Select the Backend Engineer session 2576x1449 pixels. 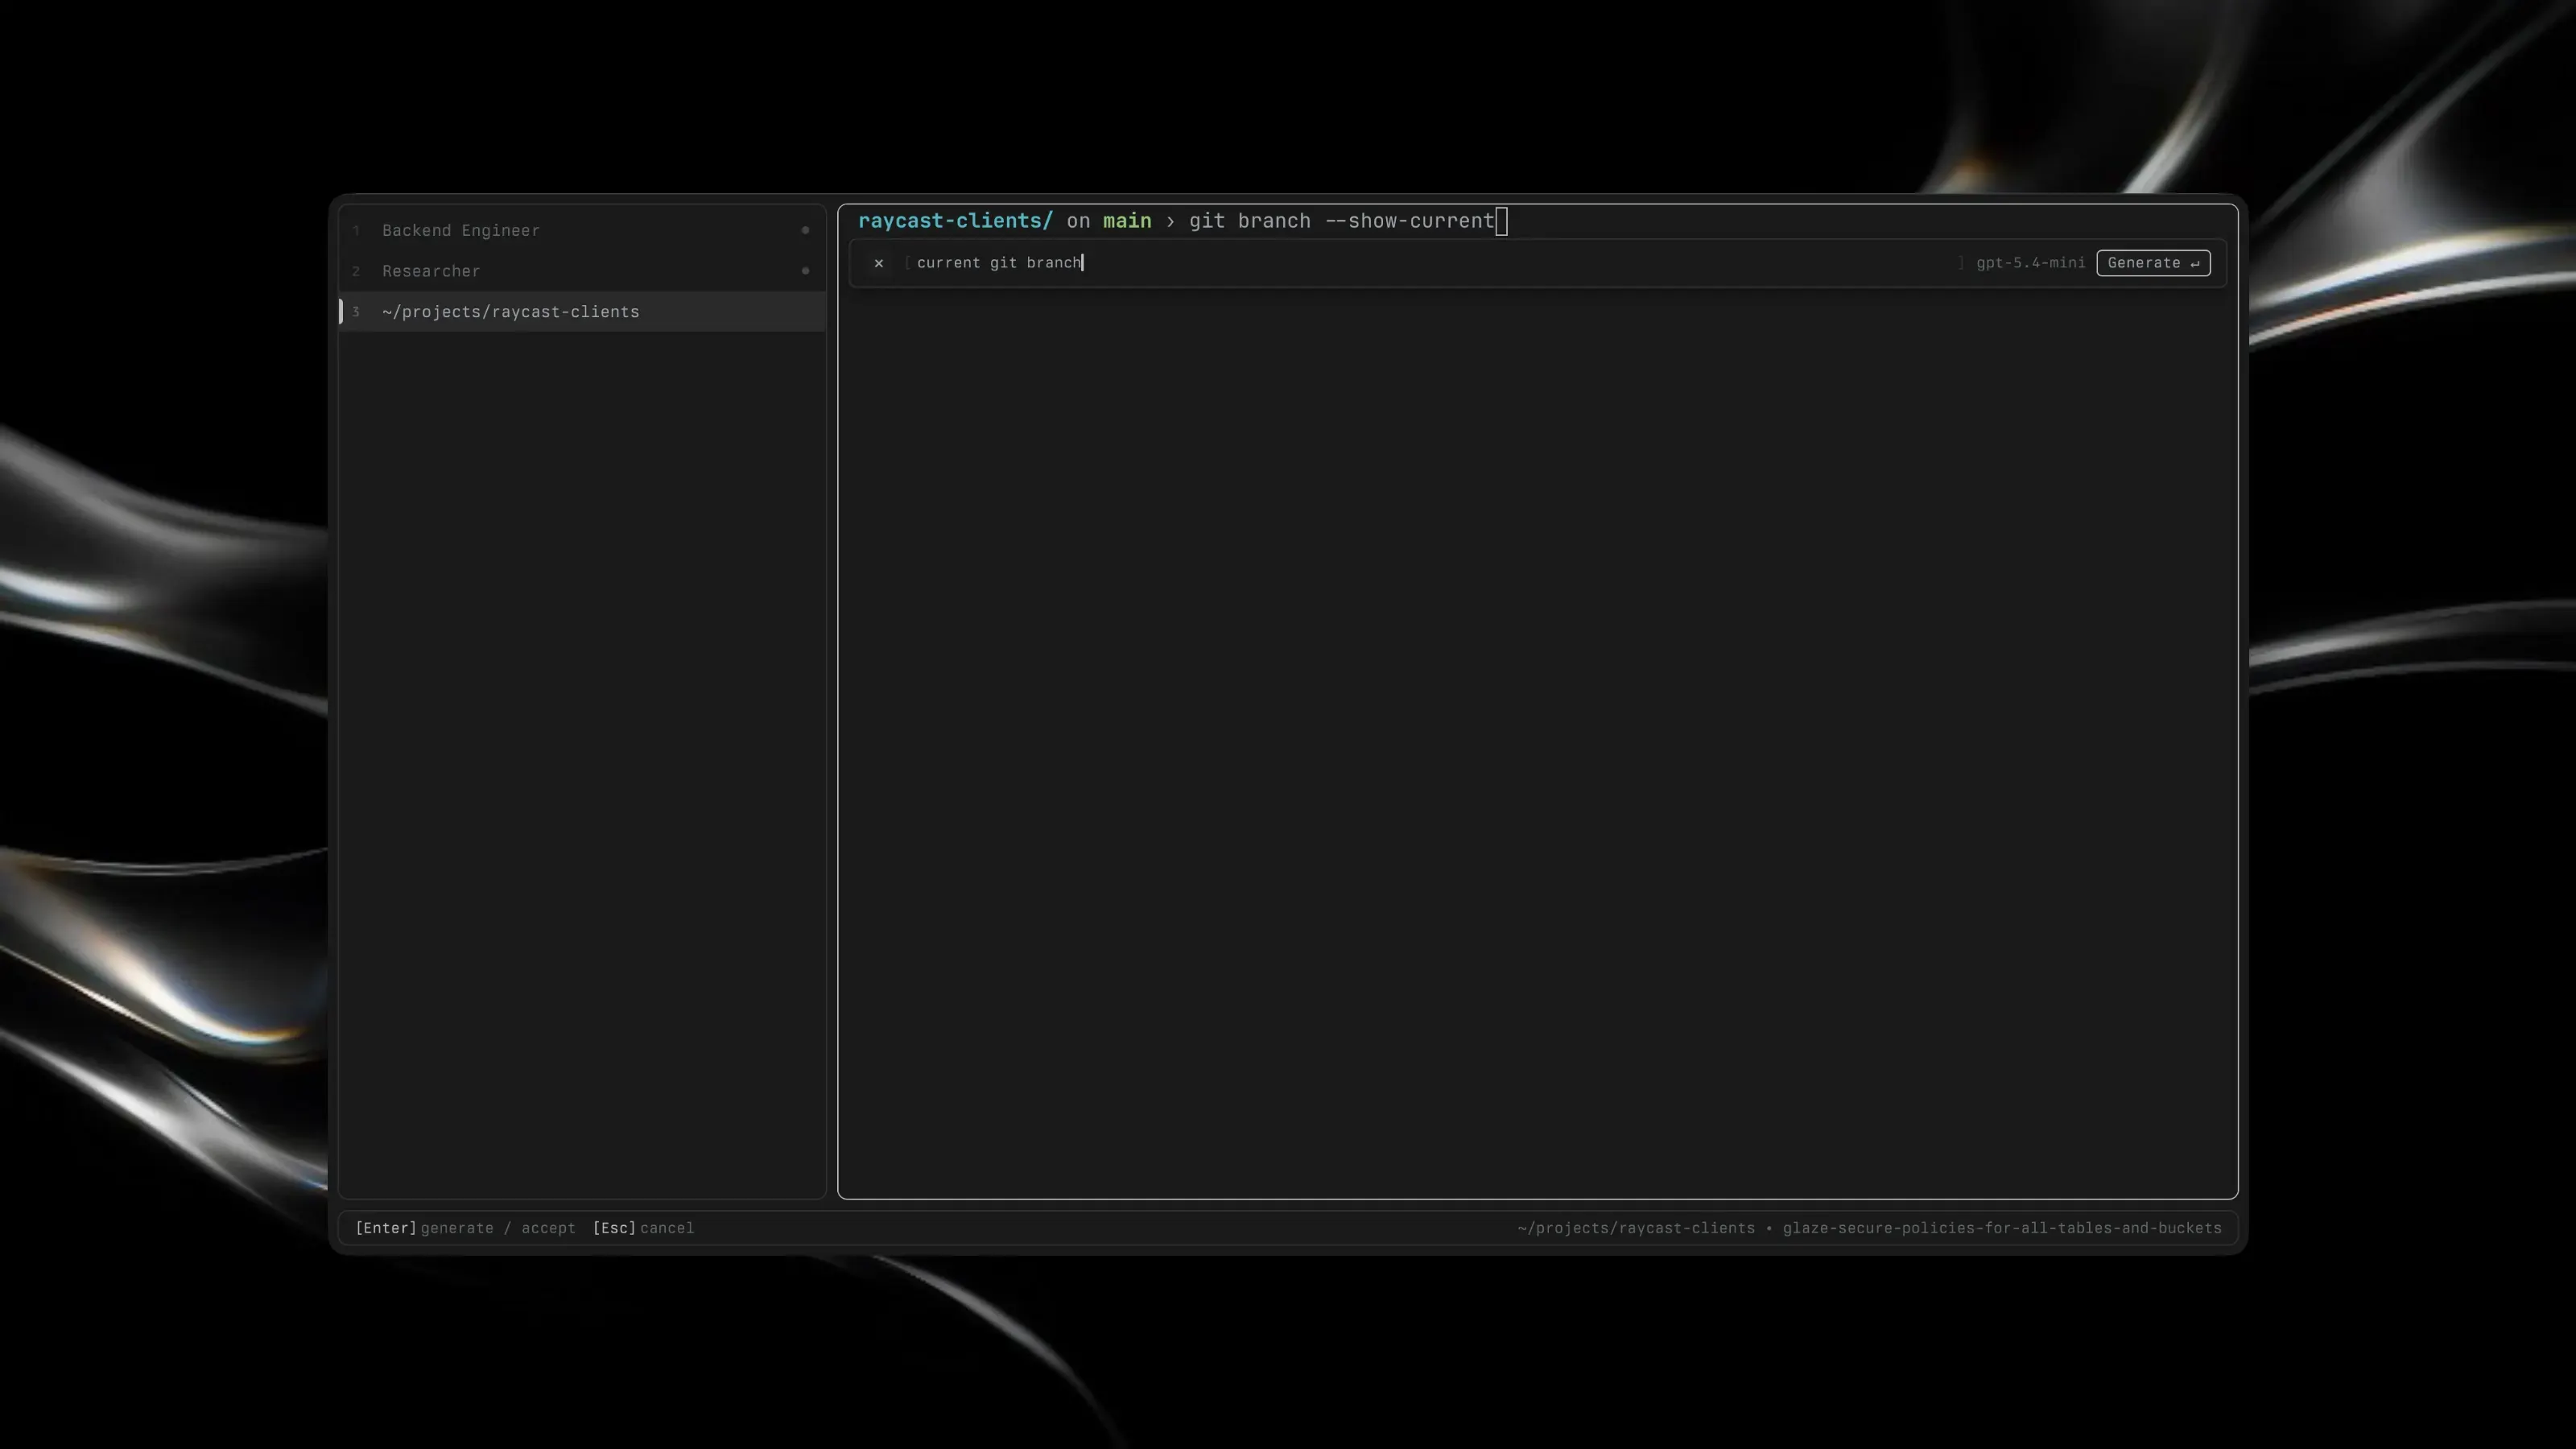[x=582, y=231]
